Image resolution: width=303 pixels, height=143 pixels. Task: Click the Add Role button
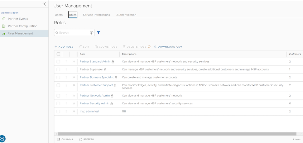(x=64, y=47)
